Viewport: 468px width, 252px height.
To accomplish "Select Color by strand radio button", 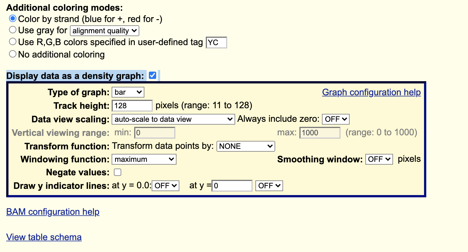I will pyautogui.click(x=13, y=19).
